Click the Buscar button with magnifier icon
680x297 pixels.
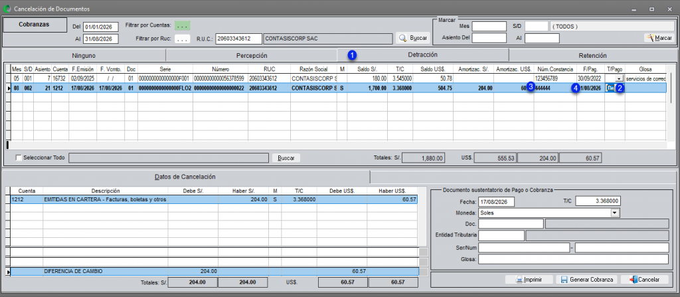(412, 39)
